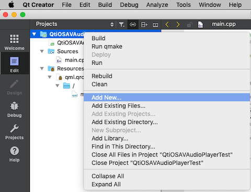
Task: Open Help mode in the sidebar
Action: (14, 154)
